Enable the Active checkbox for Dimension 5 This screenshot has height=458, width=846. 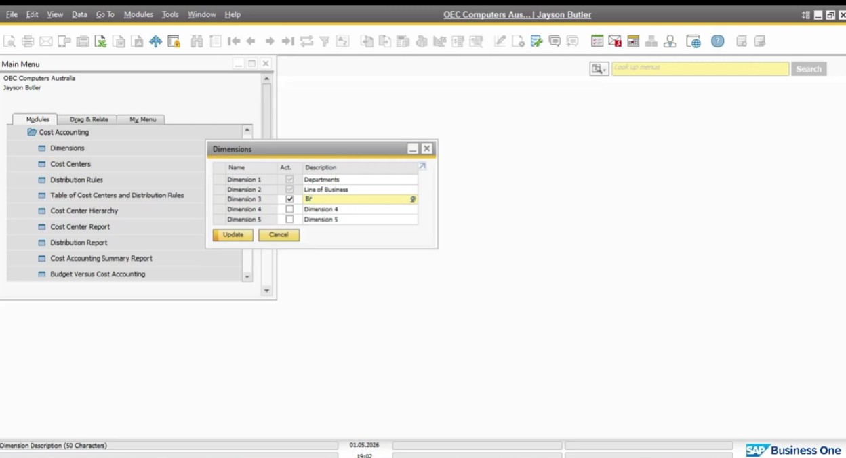point(289,220)
